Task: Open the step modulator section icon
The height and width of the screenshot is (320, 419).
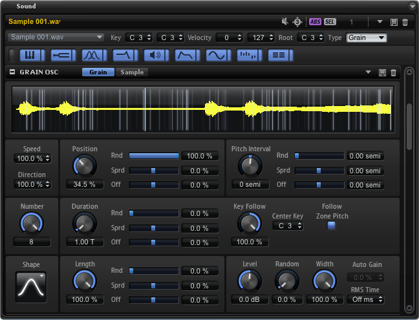Action: pyautogui.click(x=249, y=55)
